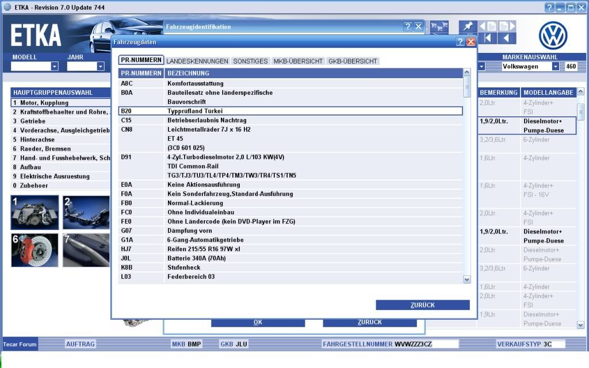Select main group 8 Aufbau
The width and height of the screenshot is (589, 368).
point(60,167)
